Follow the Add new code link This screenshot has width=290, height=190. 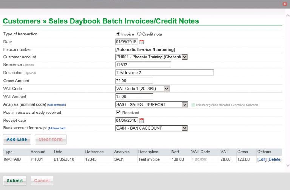(56, 105)
